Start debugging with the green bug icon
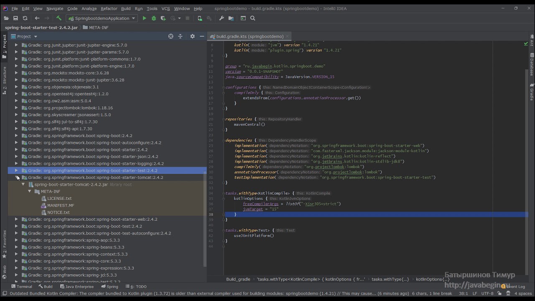Screen dimensions: 535x301 click(154, 18)
